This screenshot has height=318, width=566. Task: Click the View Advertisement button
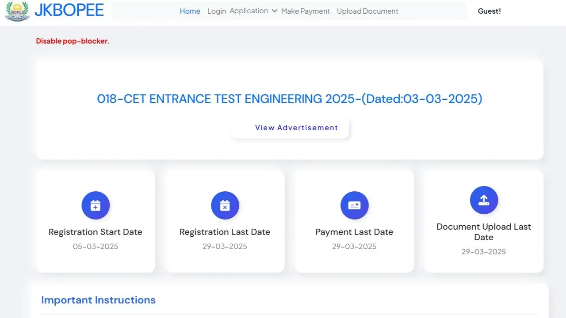coord(296,128)
